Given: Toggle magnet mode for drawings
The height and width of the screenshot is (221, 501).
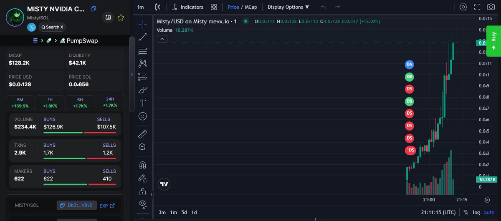Looking at the screenshot, I should click(x=143, y=165).
